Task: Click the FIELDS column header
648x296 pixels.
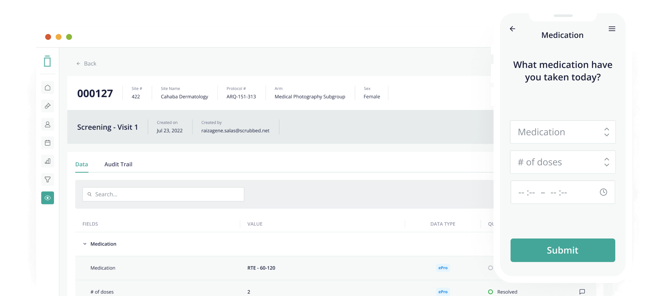Action: pyautogui.click(x=90, y=224)
